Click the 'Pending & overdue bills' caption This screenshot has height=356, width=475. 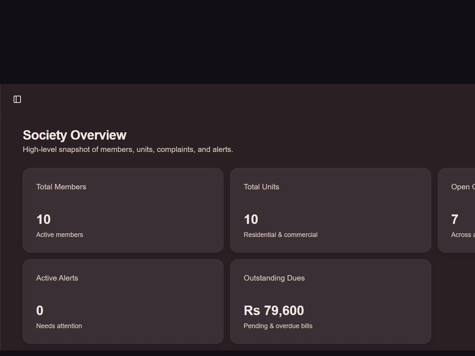[278, 326]
